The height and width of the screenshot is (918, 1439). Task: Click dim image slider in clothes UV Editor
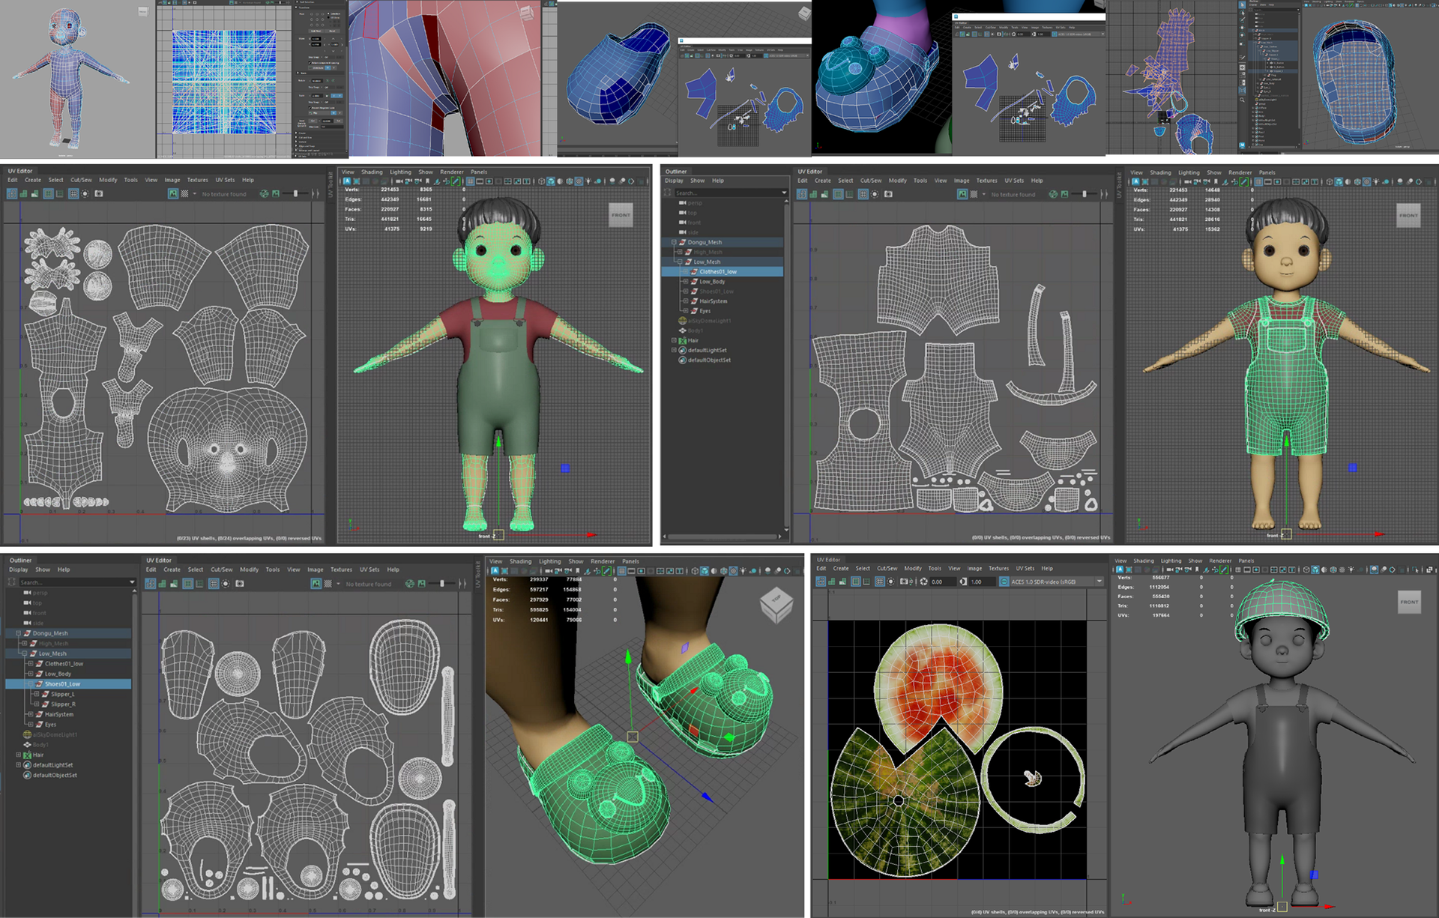coord(1084,194)
